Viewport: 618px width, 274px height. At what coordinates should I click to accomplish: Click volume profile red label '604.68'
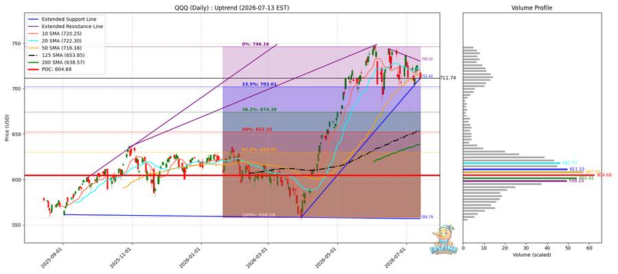coord(603,175)
